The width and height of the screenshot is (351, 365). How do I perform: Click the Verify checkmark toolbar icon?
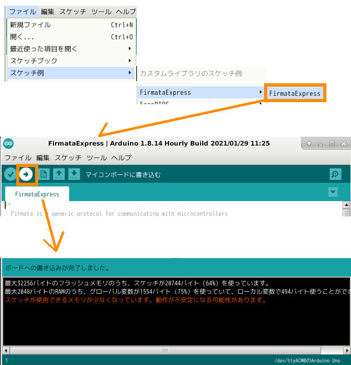[x=10, y=174]
